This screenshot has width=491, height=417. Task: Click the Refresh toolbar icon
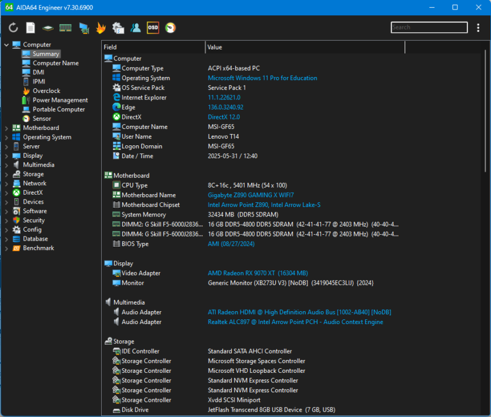[13, 28]
